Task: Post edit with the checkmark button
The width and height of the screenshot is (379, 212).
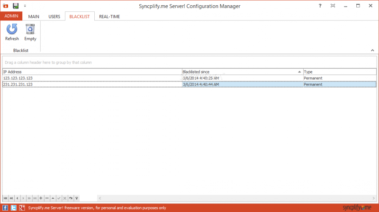Action: click(x=59, y=198)
